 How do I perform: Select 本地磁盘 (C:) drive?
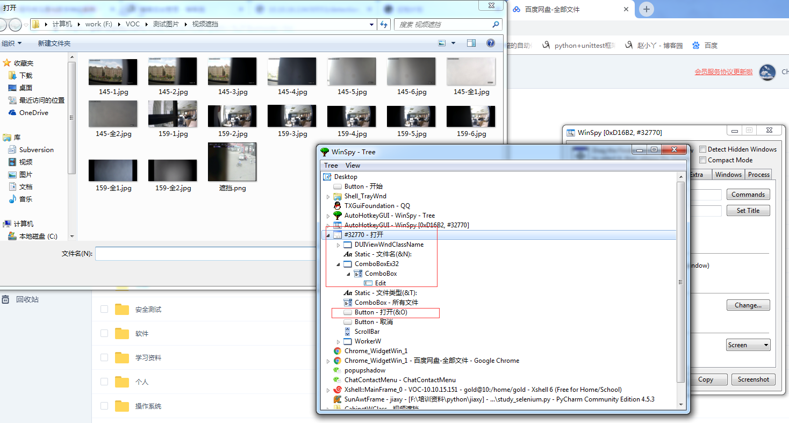pyautogui.click(x=38, y=236)
